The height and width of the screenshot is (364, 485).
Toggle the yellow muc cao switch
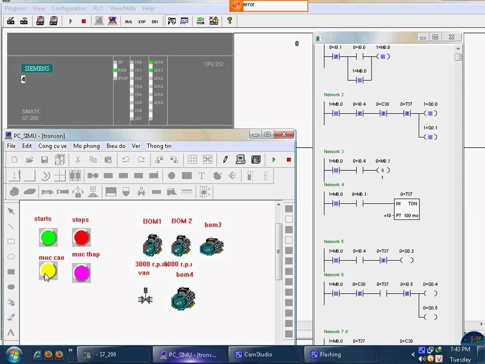[x=48, y=270]
